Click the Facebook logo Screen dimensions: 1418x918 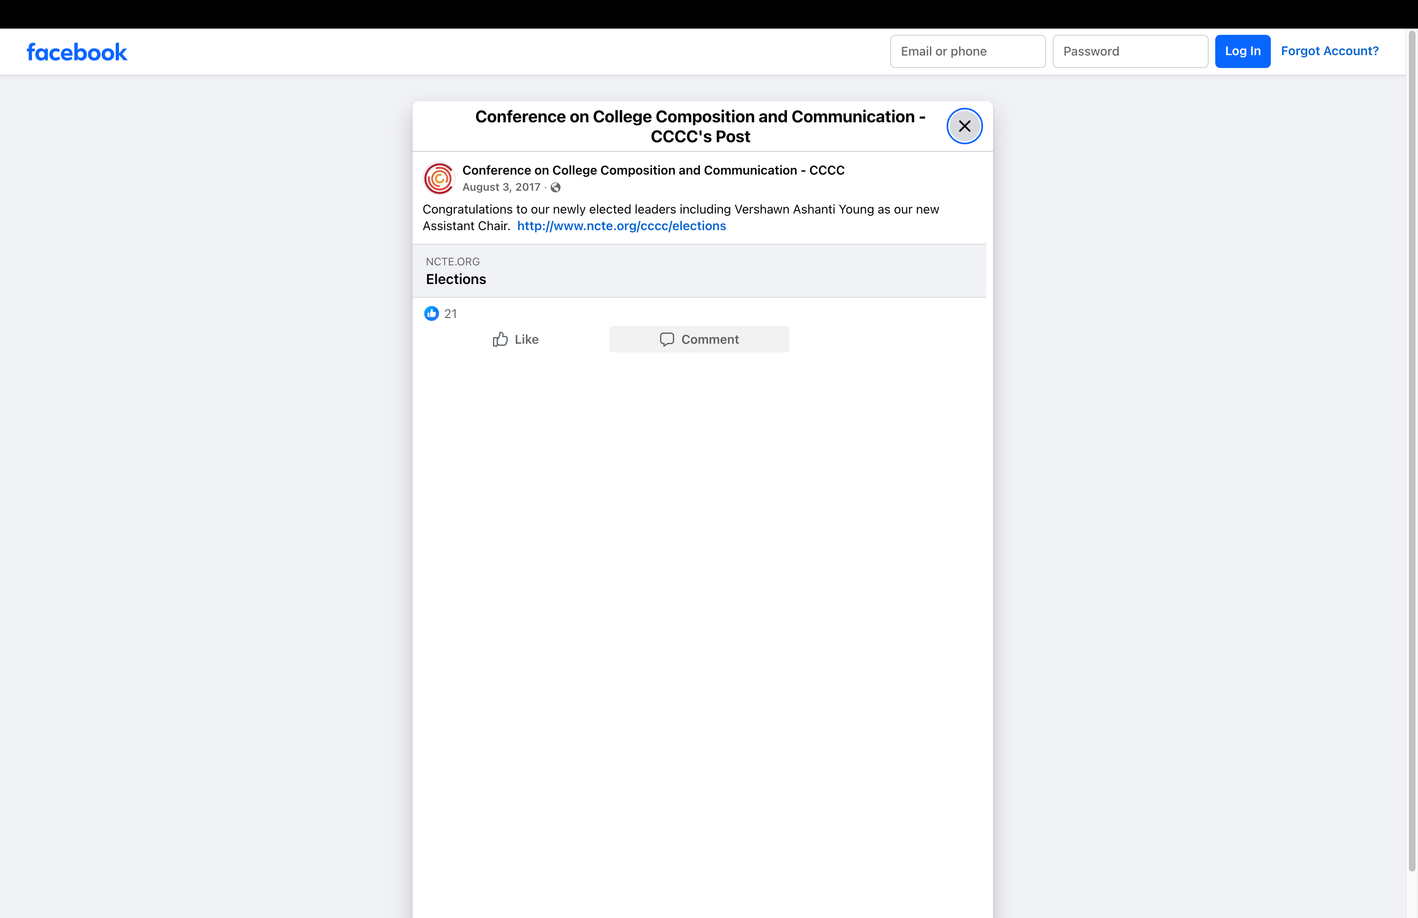click(77, 52)
